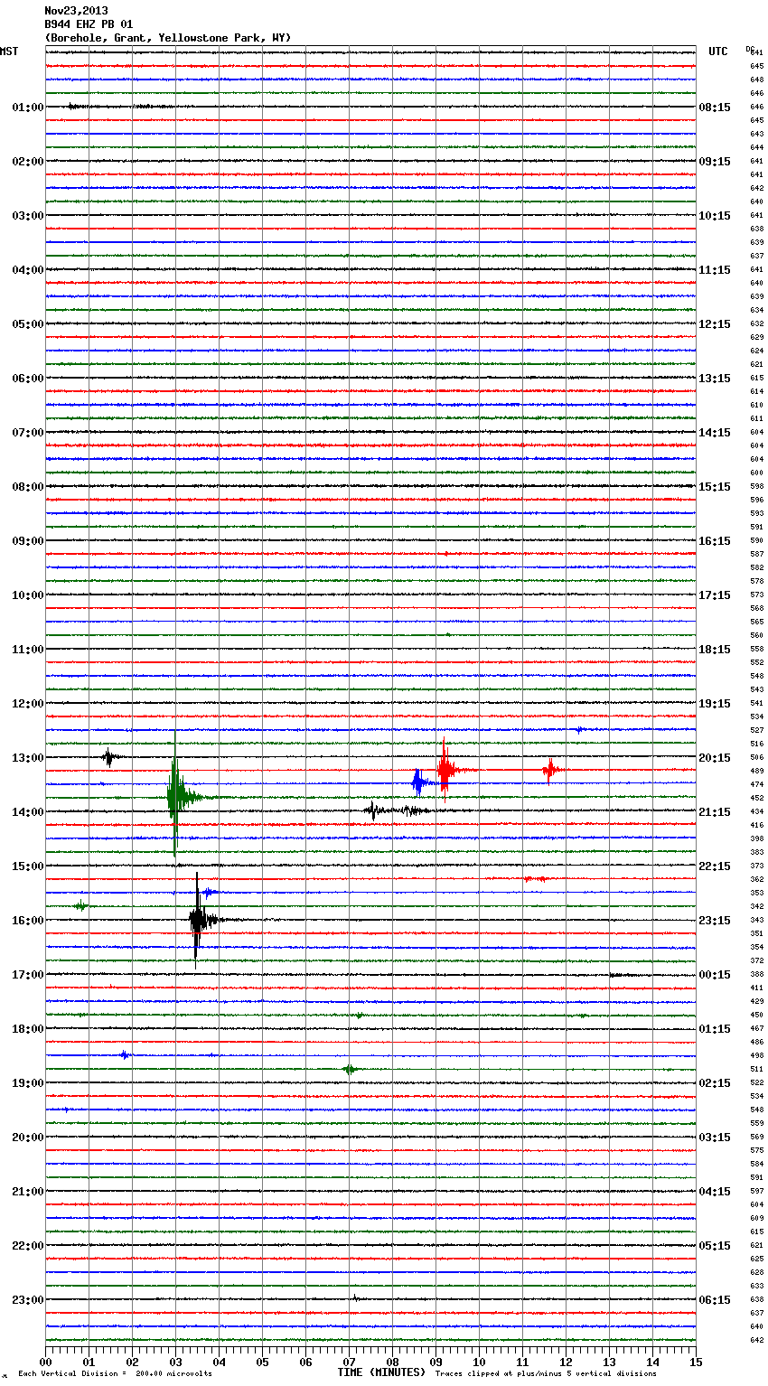This screenshot has height=1386, width=768.
Task: Select the 08:00 MST row label
Action: point(27,487)
